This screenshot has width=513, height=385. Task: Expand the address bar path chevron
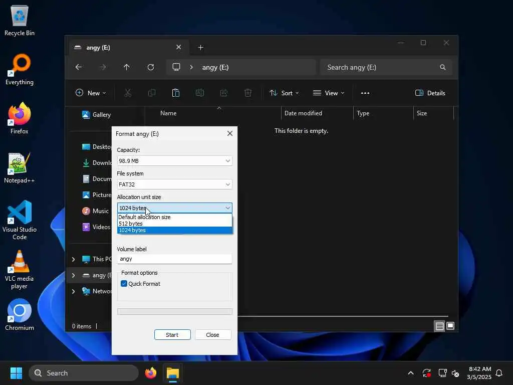191,67
